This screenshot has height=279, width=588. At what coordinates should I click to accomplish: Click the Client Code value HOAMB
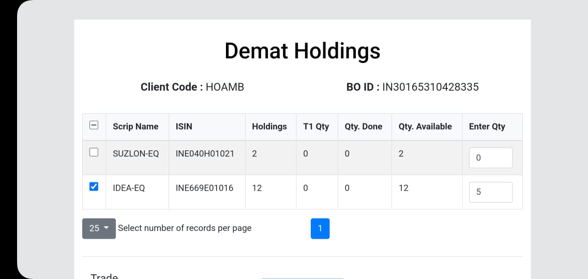tap(225, 87)
